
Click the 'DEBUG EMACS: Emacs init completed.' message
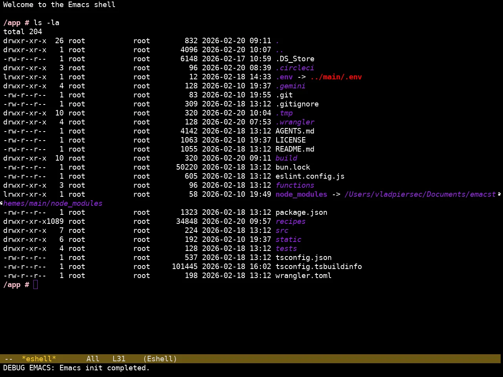pos(77,368)
